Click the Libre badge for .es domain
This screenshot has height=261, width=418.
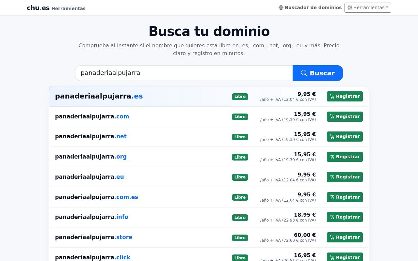coord(240,97)
